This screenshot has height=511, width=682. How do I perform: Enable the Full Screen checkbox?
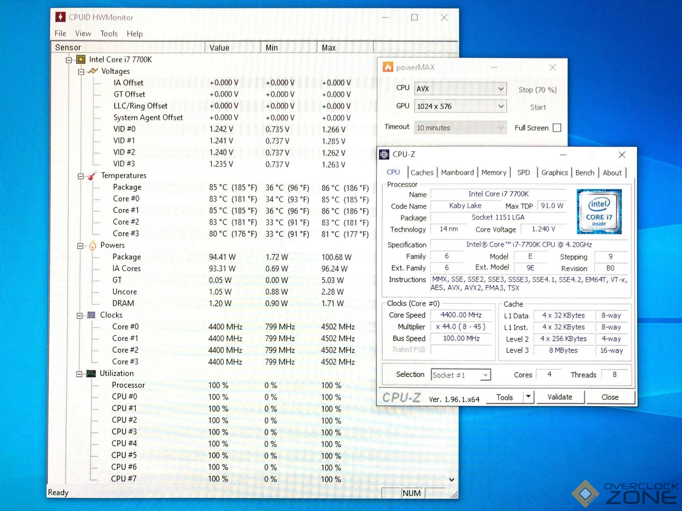[x=557, y=128]
